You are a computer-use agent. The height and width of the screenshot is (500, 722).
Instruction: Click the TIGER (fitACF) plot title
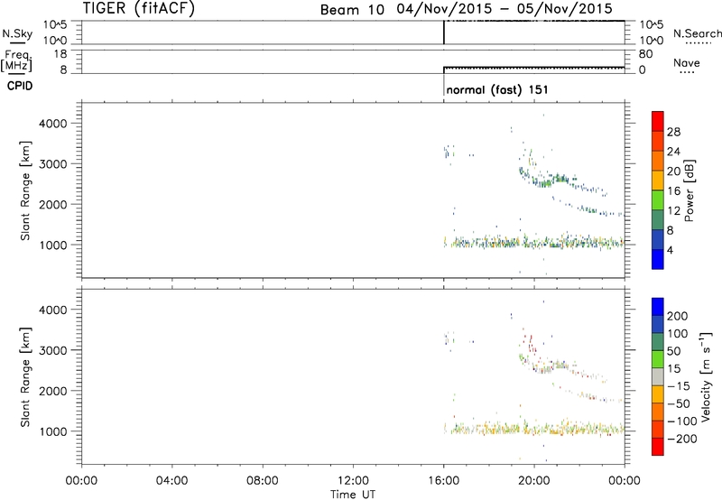tap(139, 8)
